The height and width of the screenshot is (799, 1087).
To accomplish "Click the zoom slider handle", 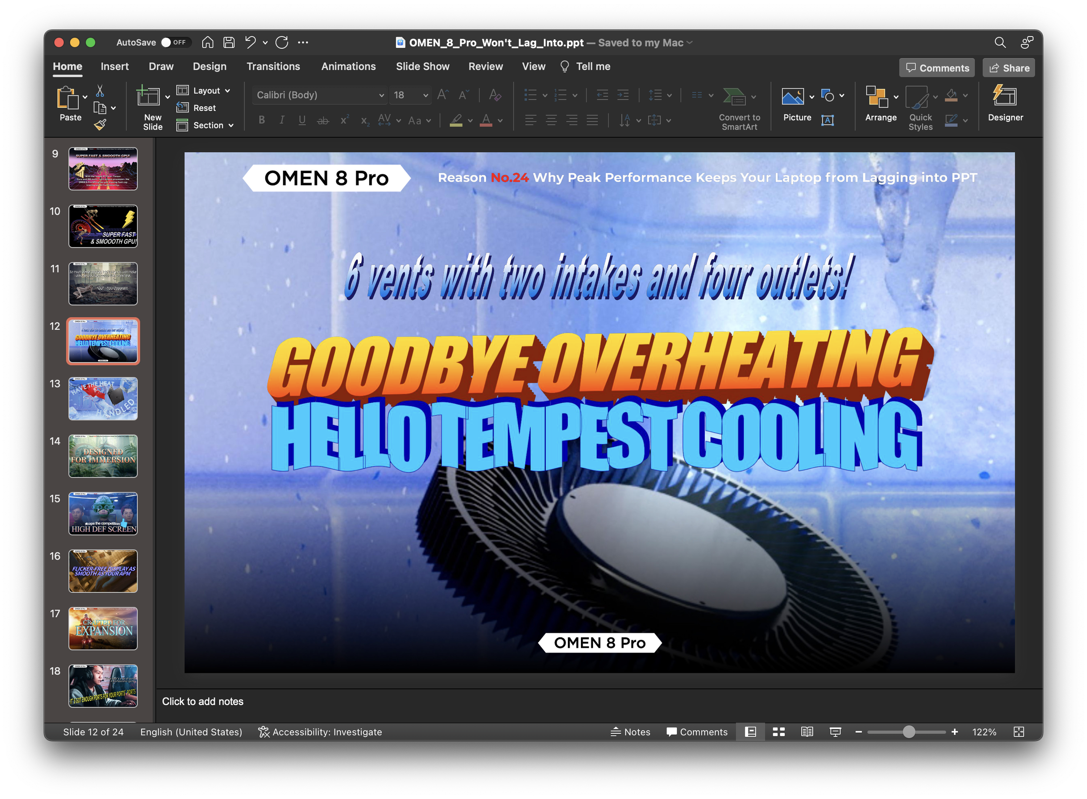I will 909,732.
